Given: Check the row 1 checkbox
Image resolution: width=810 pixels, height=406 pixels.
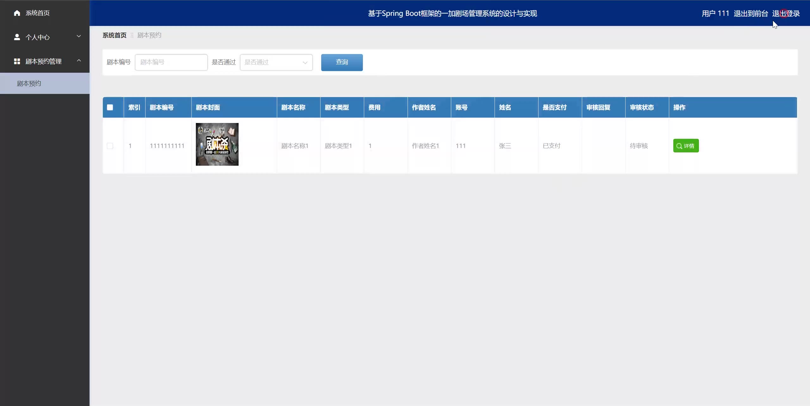Looking at the screenshot, I should (110, 146).
